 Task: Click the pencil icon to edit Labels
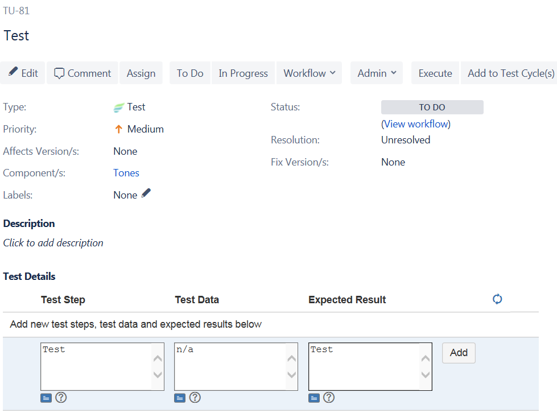(x=146, y=193)
